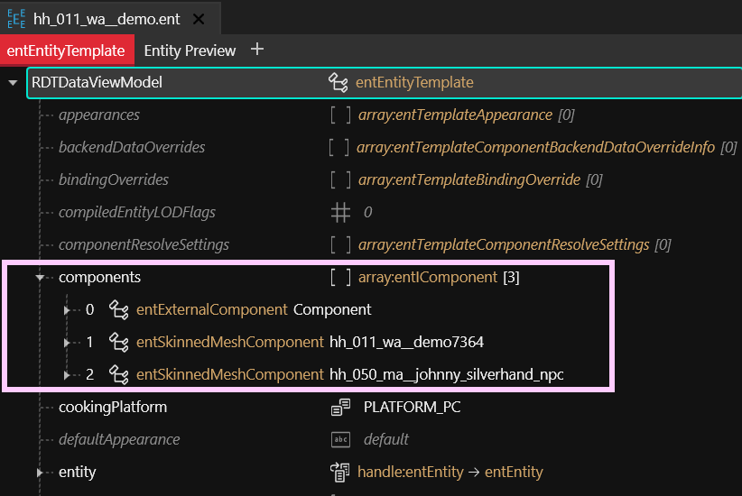Collapse the components array node
The width and height of the screenshot is (742, 496).
(x=40, y=278)
